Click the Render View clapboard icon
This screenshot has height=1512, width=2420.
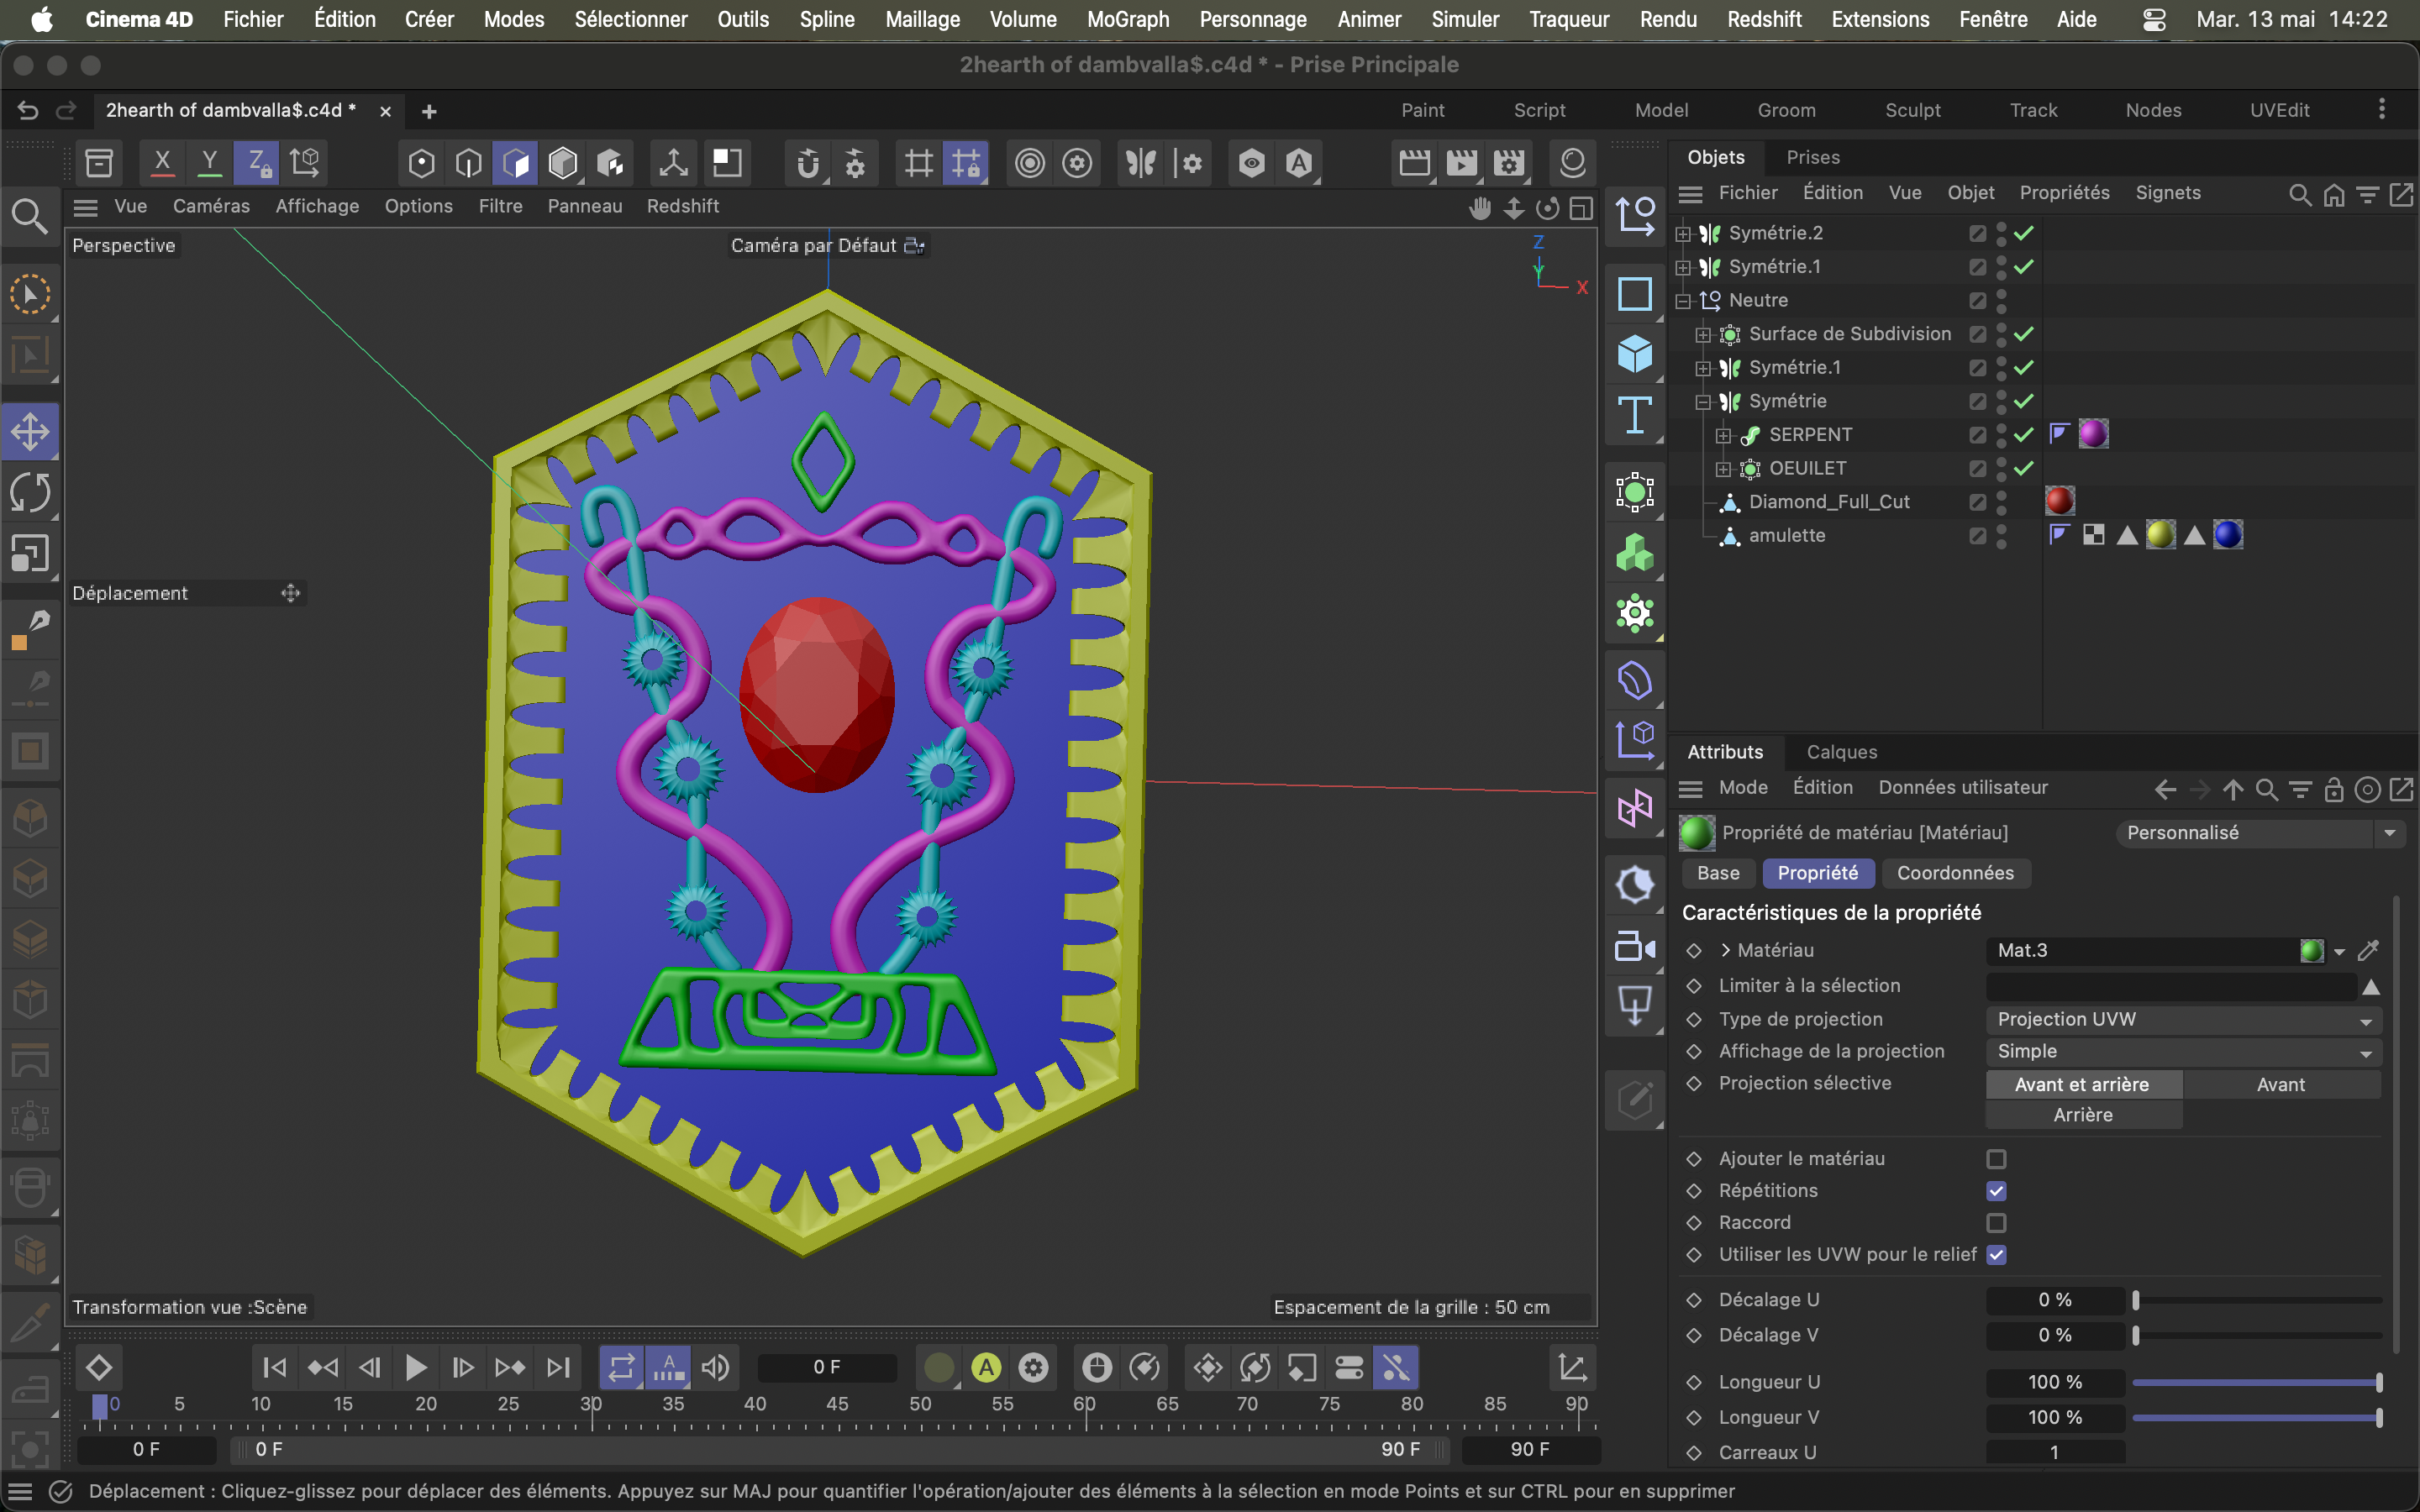tap(1415, 162)
